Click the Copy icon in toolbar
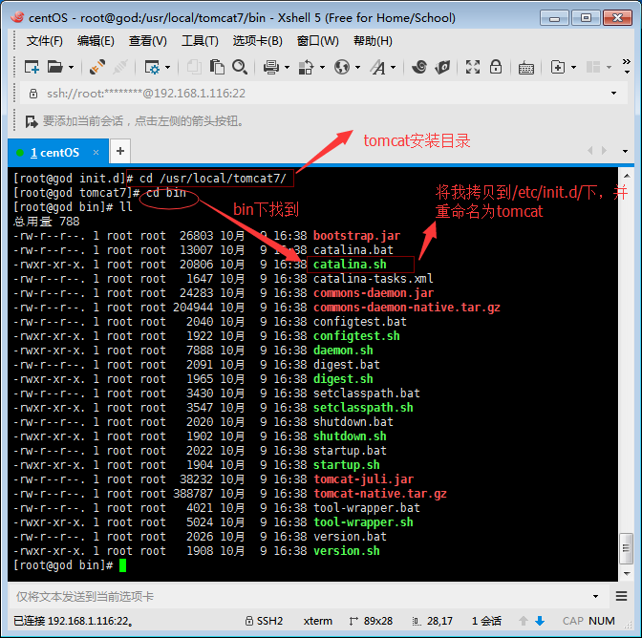Screen dimensions: 642x638 pyautogui.click(x=194, y=67)
